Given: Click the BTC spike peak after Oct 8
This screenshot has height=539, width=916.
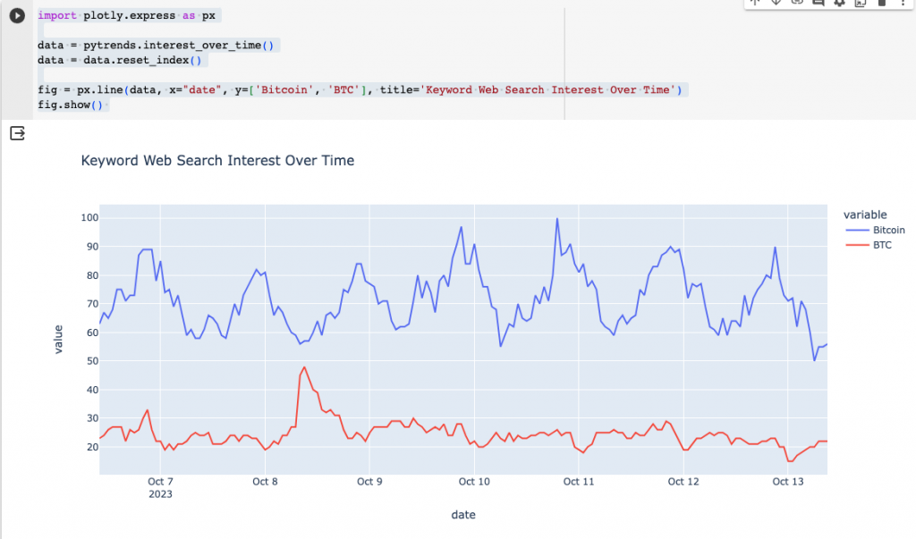Looking at the screenshot, I should [x=304, y=367].
